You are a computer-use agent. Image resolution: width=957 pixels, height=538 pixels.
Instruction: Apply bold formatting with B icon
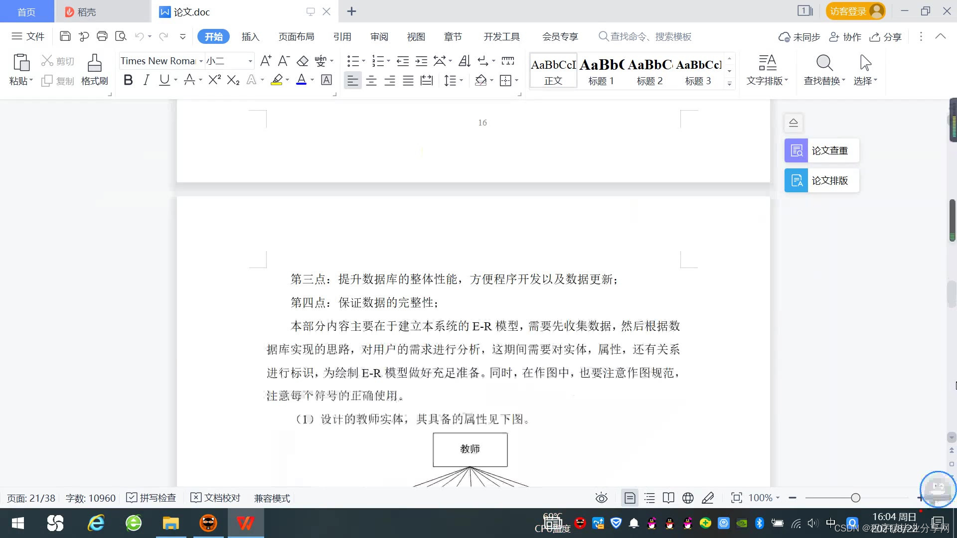click(128, 80)
